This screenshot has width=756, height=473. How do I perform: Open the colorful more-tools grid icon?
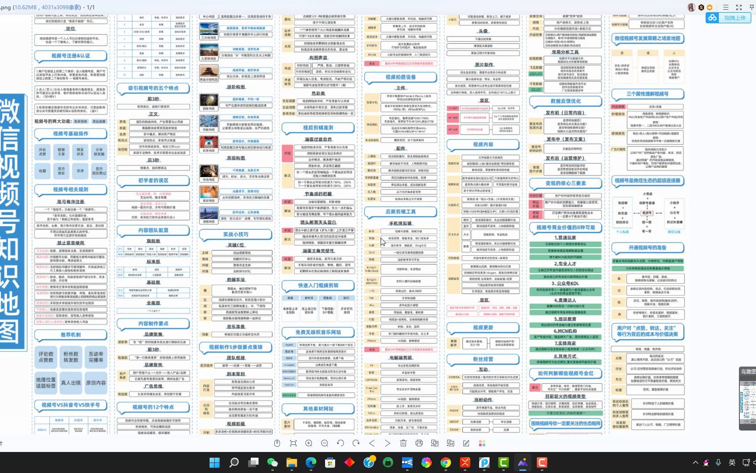482,443
